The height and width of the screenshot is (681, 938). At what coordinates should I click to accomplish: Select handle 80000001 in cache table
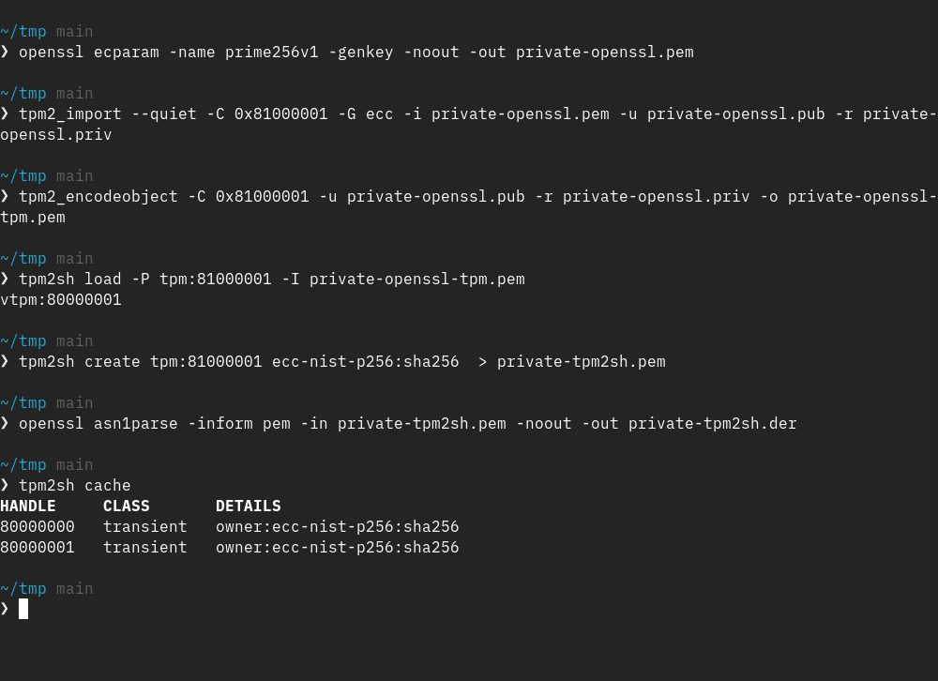click(x=38, y=547)
